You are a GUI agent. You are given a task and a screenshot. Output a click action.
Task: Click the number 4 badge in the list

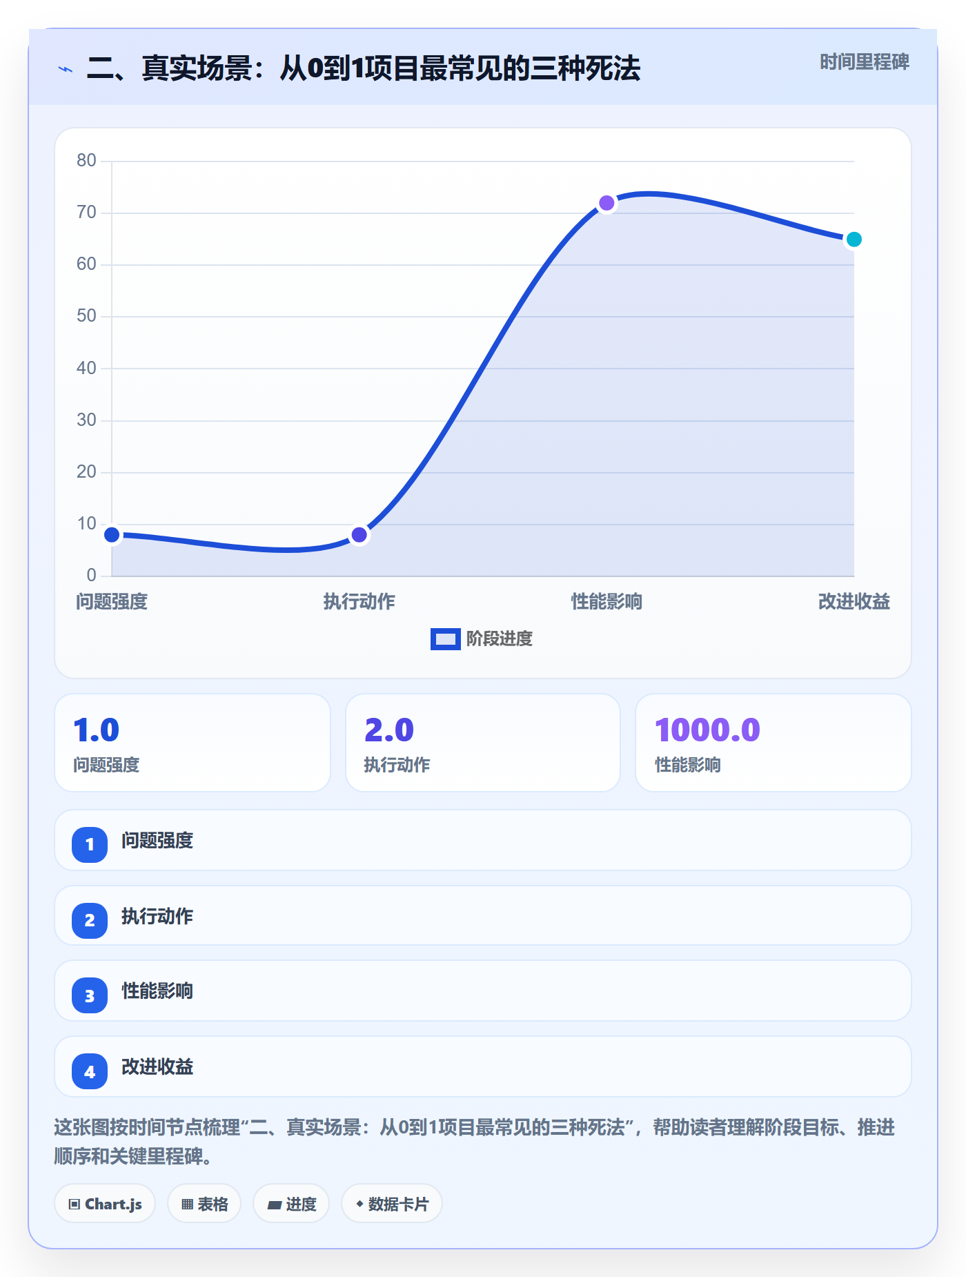pos(90,1071)
